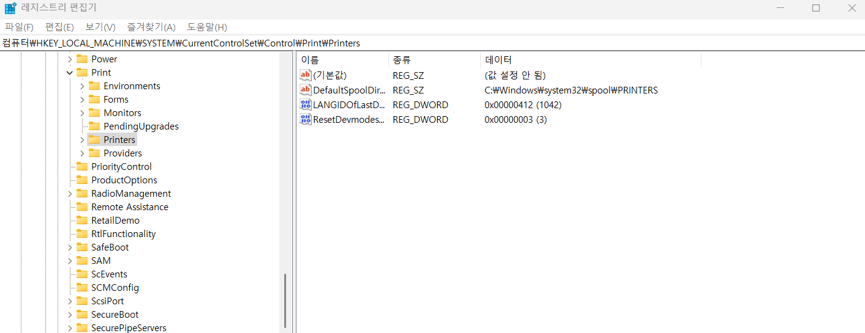
Task: Select the Remote Assistance tree key
Action: [x=129, y=207]
